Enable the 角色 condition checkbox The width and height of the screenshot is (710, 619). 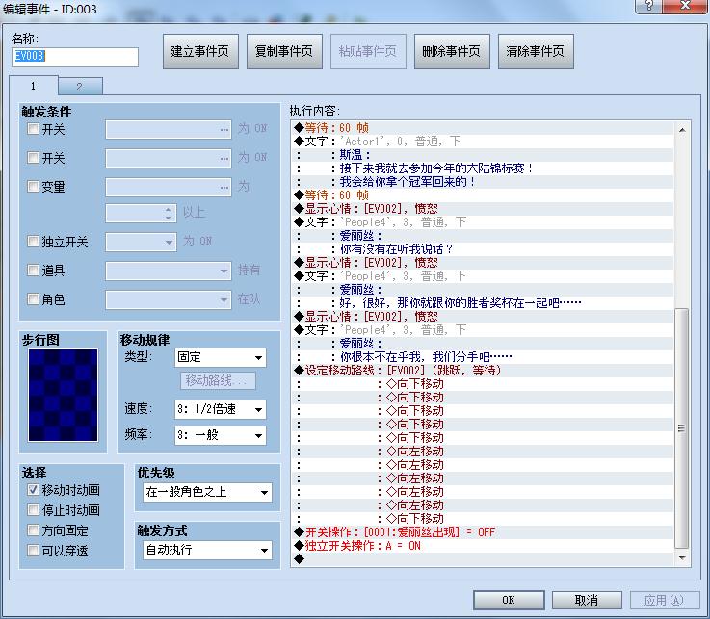33,298
